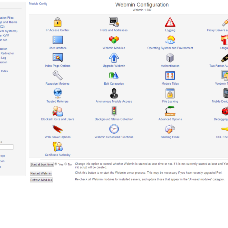The image size is (228, 228).
Task: Open the Ports and Addresses icon
Action: (x=114, y=22)
